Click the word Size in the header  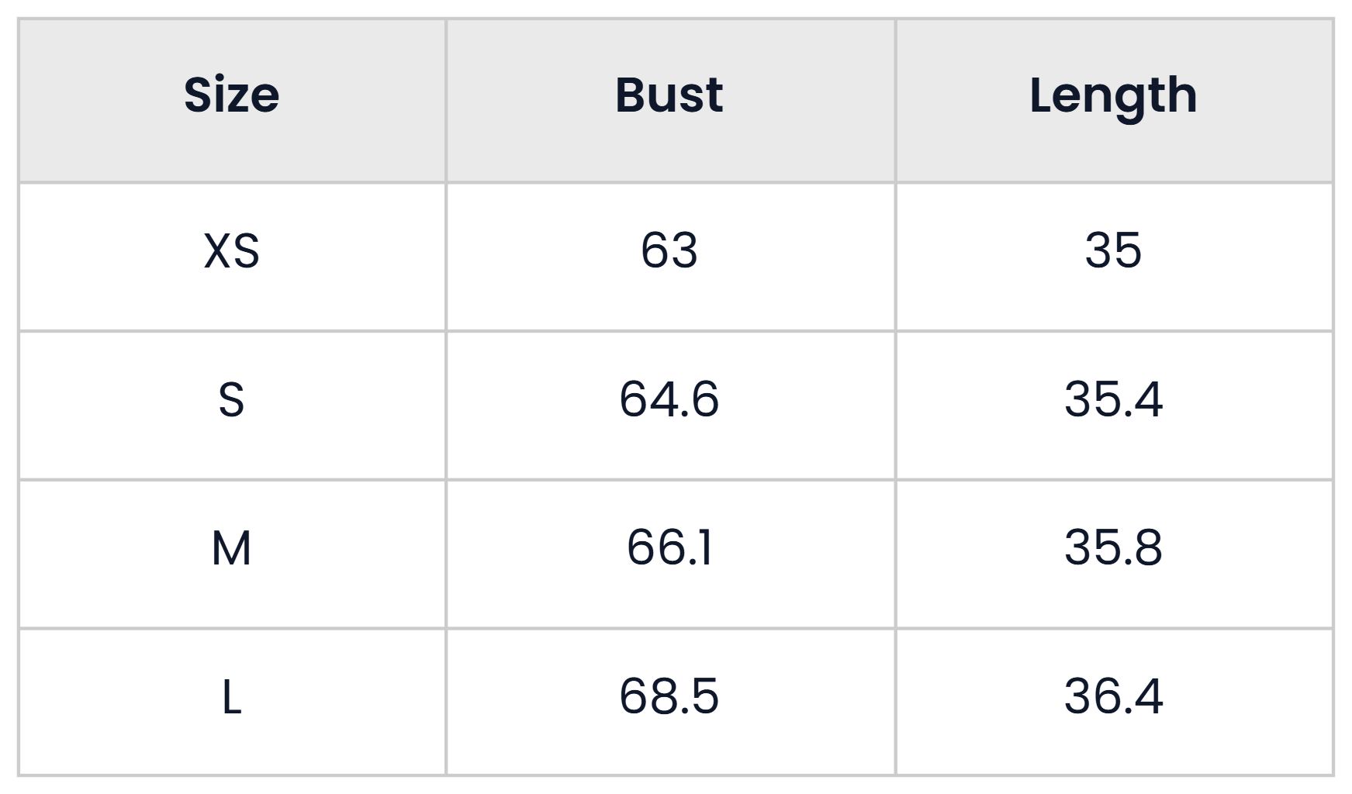pyautogui.click(x=232, y=95)
